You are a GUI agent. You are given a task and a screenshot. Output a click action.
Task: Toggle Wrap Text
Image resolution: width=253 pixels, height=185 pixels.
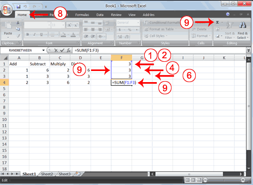[x=107, y=23]
